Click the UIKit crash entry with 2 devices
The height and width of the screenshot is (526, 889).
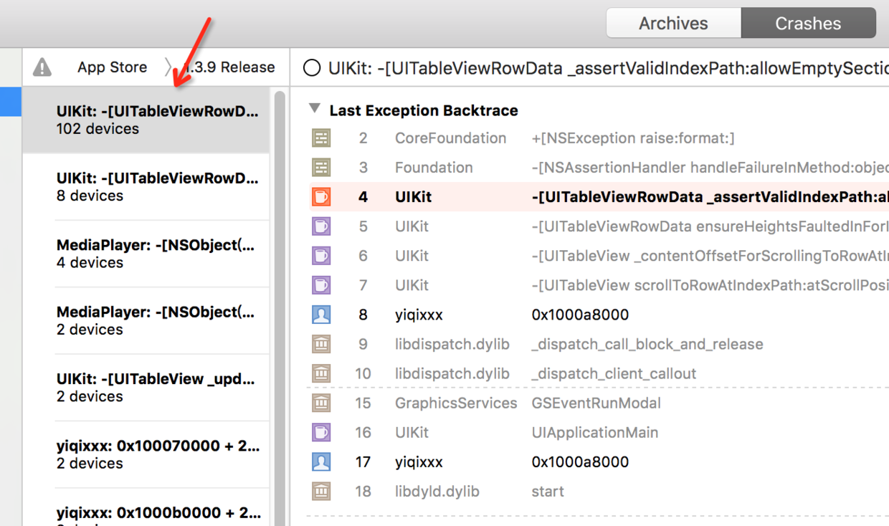point(143,387)
